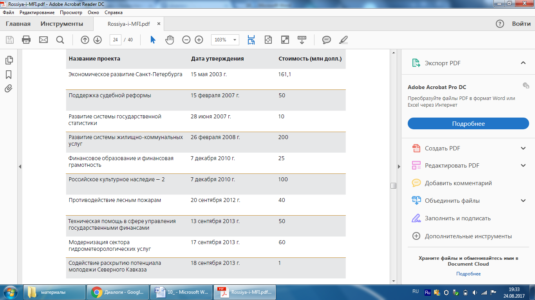
Task: Add a sticky note comment
Action: pyautogui.click(x=327, y=40)
